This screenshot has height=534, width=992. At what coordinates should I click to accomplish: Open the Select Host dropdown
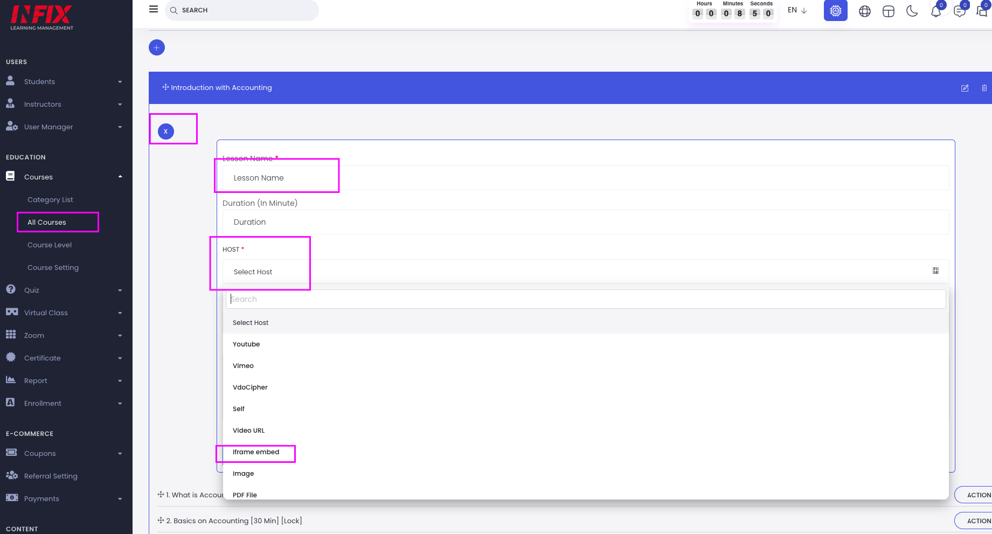tap(586, 272)
